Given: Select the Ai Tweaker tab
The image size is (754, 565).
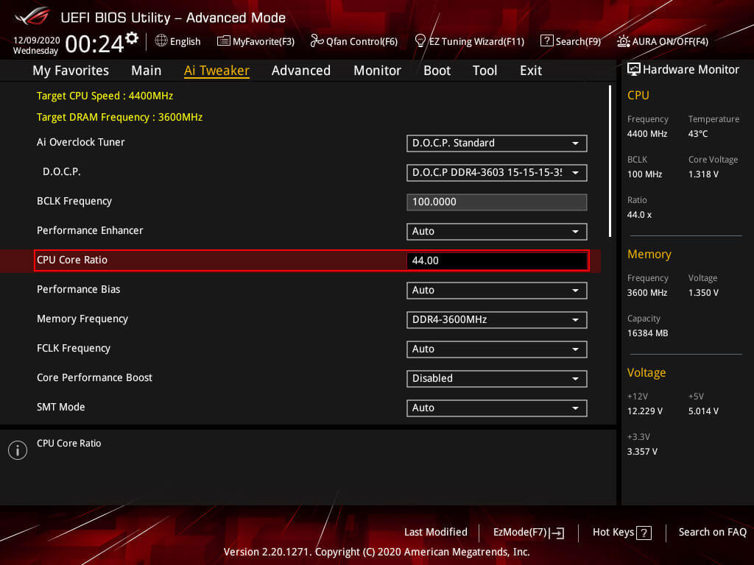Looking at the screenshot, I should (216, 71).
